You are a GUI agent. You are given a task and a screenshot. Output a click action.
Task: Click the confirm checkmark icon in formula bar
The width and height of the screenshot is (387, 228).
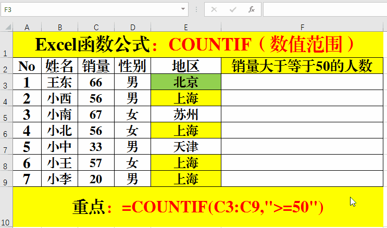(x=233, y=9)
